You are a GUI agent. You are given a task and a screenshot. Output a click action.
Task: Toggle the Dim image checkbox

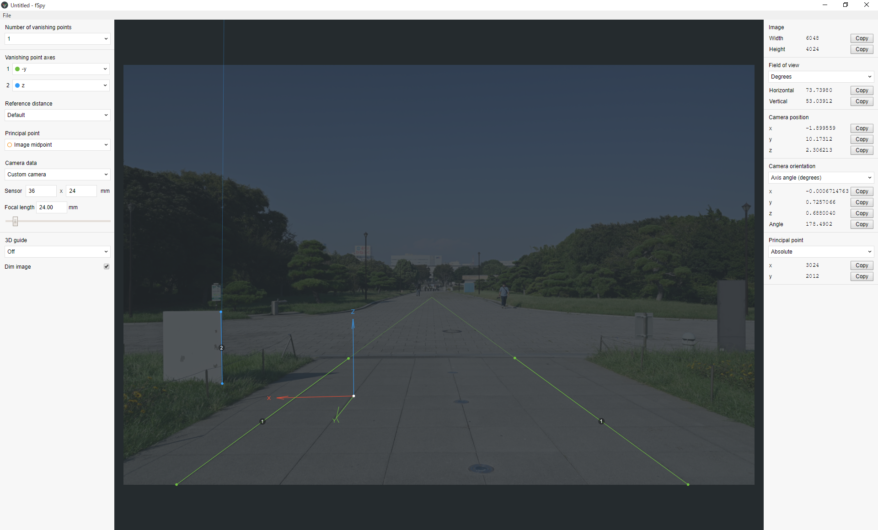[x=107, y=266]
